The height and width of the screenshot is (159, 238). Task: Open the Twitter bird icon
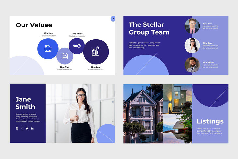pyautogui.click(x=27, y=128)
